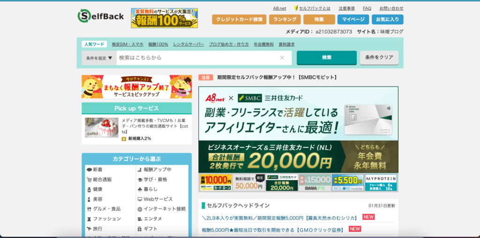Click the Webサービス monitor icon
The height and width of the screenshot is (238, 480).
point(140,199)
